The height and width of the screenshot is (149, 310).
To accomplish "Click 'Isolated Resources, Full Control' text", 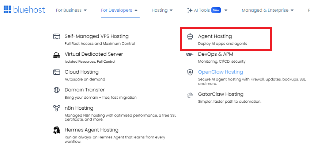I will pos(90,62).
